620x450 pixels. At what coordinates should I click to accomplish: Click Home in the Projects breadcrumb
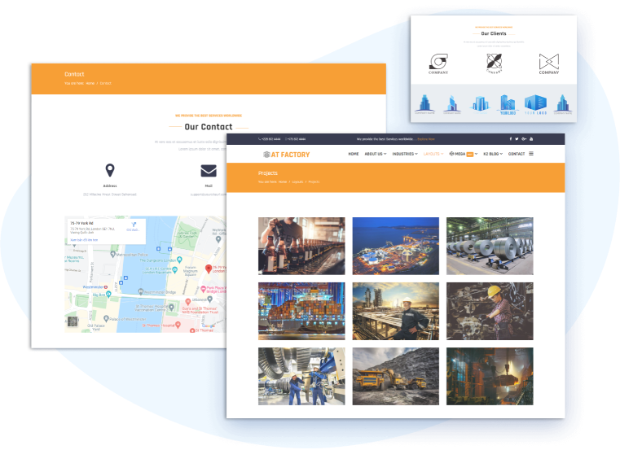(x=283, y=182)
